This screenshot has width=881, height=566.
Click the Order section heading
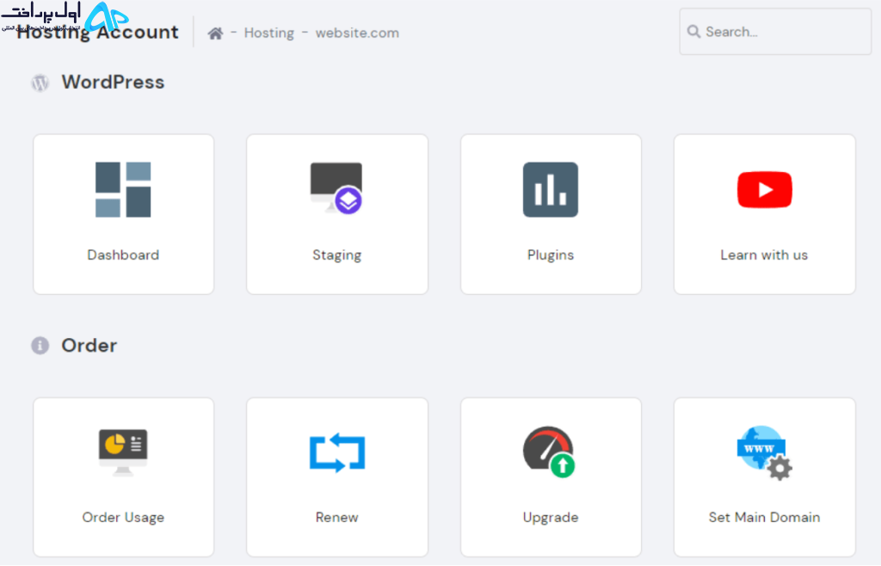[x=89, y=345]
